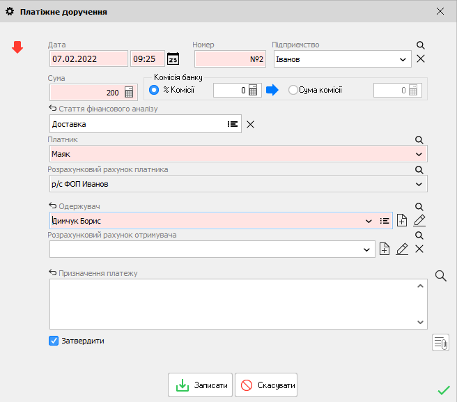Select the % Комісії radio option

coord(155,90)
